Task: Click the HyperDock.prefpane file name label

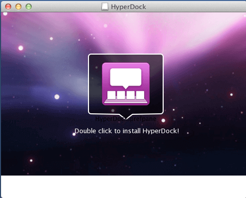Action: tap(125, 119)
